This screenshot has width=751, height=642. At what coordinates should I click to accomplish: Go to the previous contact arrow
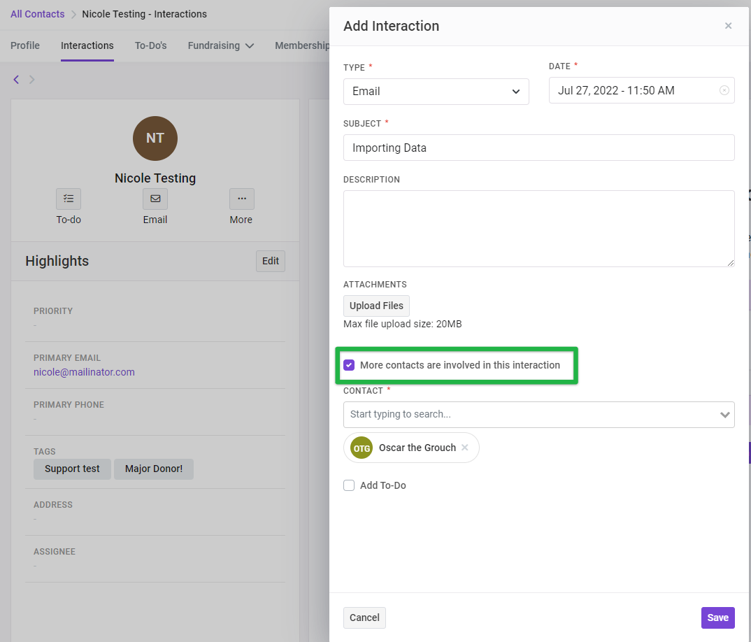(16, 80)
